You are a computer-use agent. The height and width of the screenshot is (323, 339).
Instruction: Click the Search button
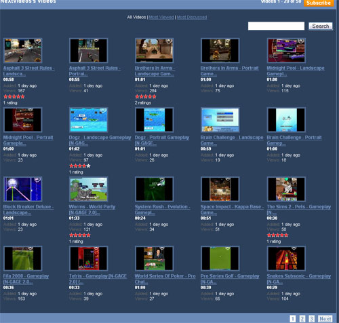point(321,26)
